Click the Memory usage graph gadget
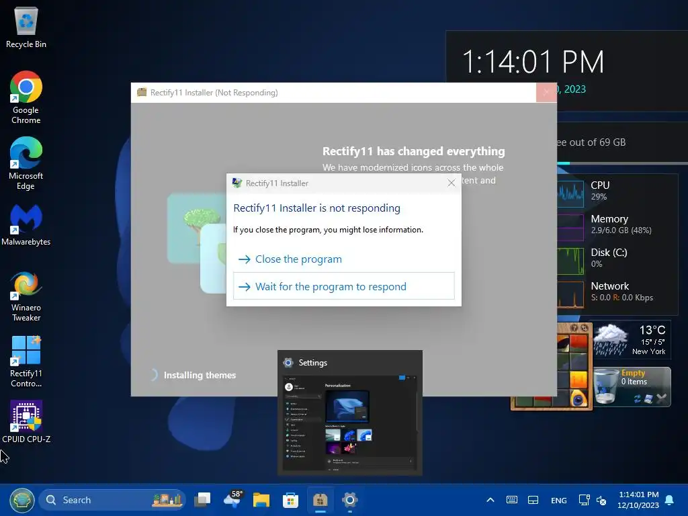 (571, 227)
